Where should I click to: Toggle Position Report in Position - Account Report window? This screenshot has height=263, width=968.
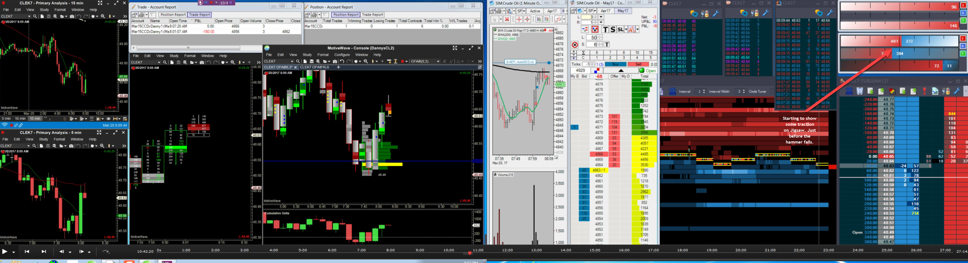346,15
